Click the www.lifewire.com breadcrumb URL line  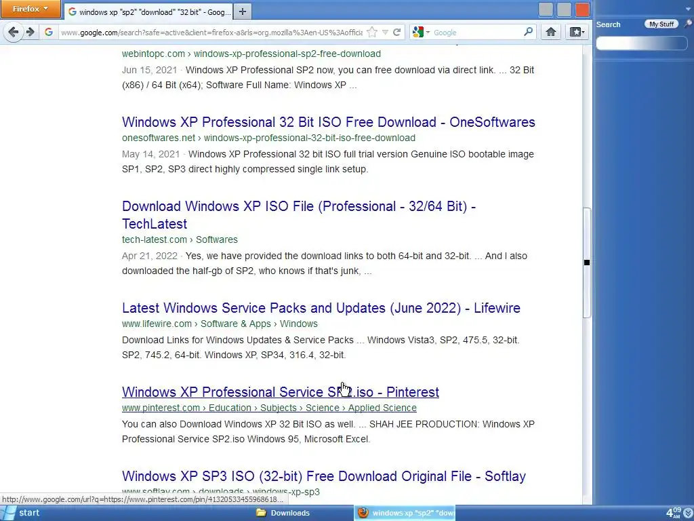pyautogui.click(x=220, y=324)
